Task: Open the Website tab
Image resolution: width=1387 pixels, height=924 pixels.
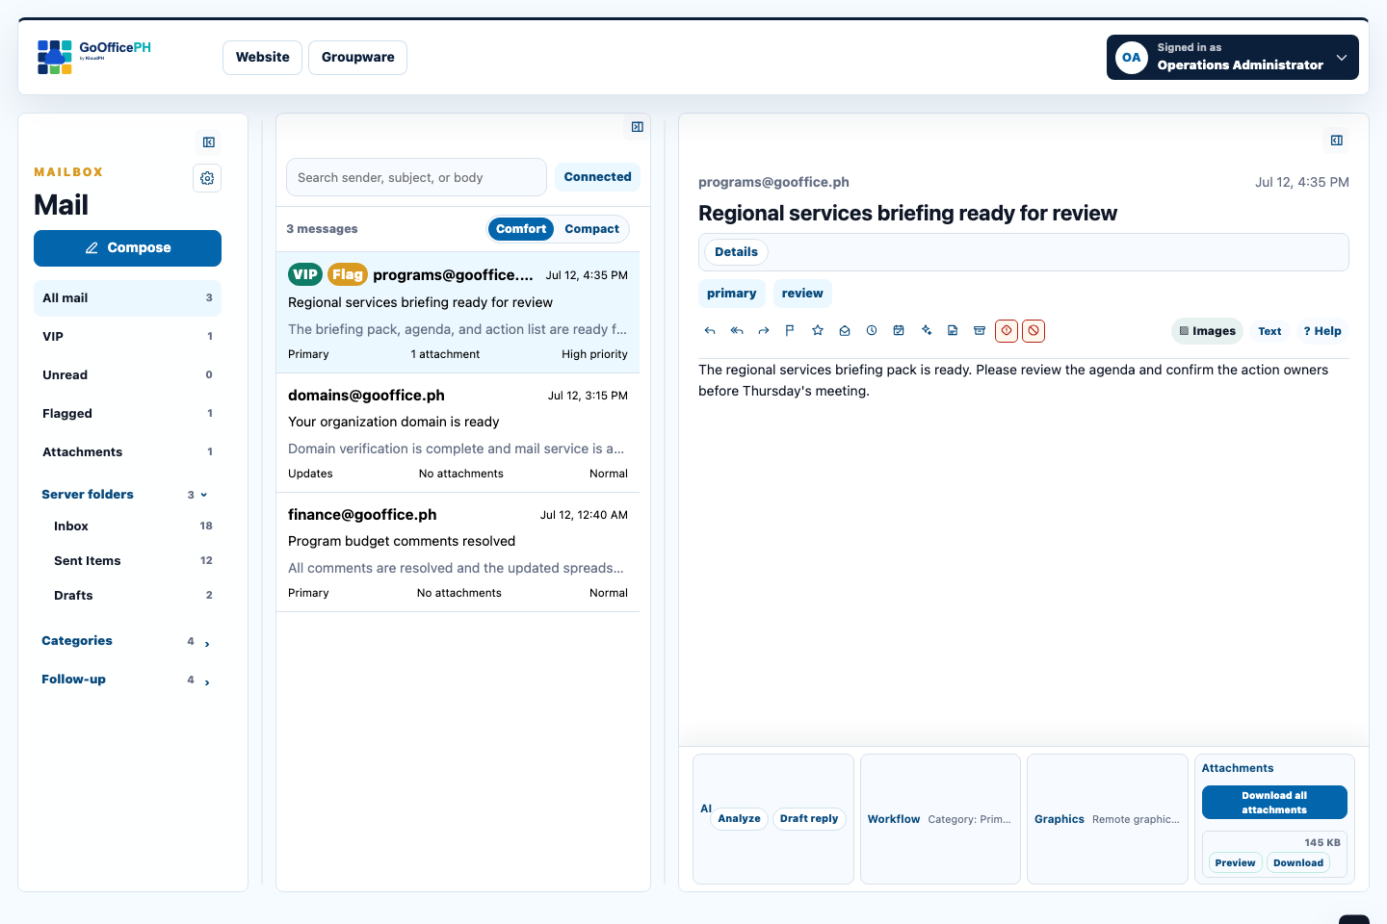Action: pos(263,58)
